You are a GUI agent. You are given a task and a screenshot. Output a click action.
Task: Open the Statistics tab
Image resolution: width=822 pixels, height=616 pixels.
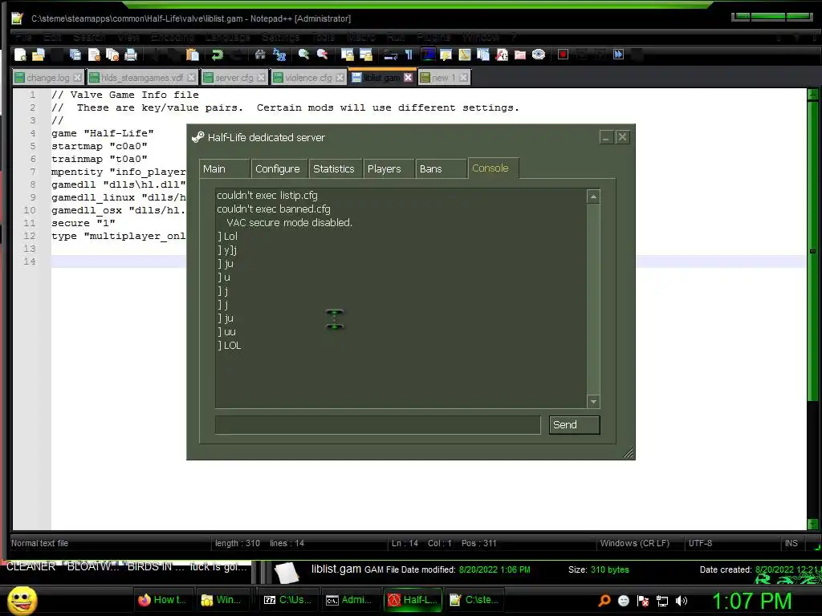point(335,168)
